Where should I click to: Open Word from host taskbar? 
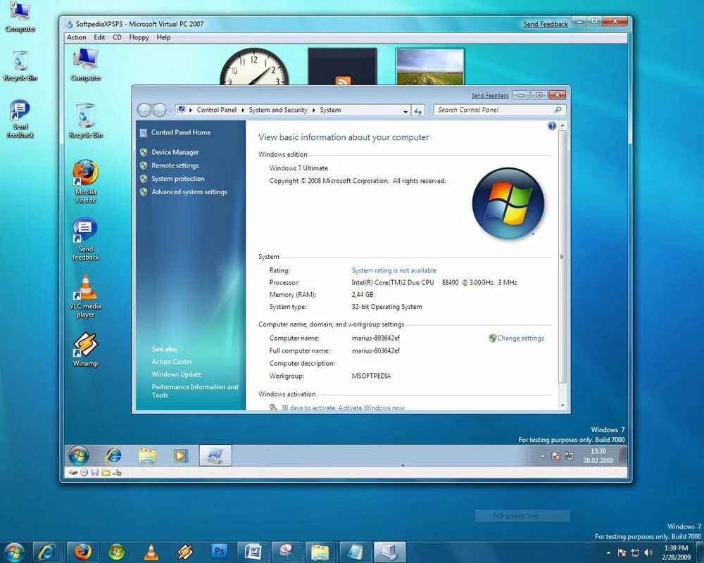point(253,551)
